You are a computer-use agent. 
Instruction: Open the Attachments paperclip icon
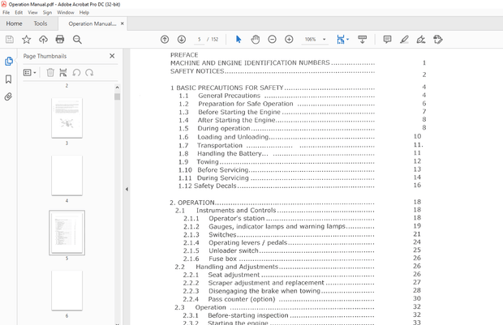(8, 96)
